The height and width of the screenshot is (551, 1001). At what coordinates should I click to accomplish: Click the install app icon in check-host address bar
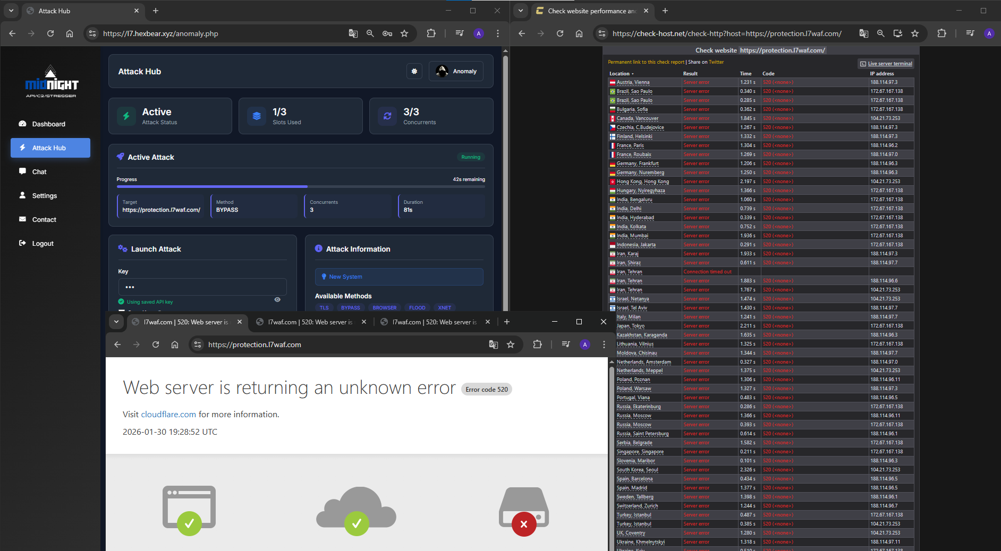tap(898, 33)
